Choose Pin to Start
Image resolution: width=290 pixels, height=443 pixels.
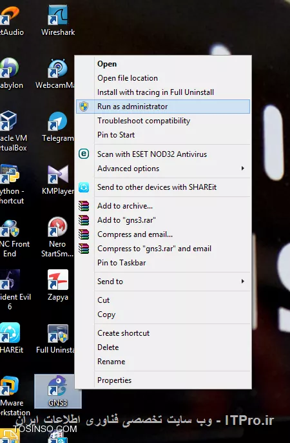pos(163,135)
